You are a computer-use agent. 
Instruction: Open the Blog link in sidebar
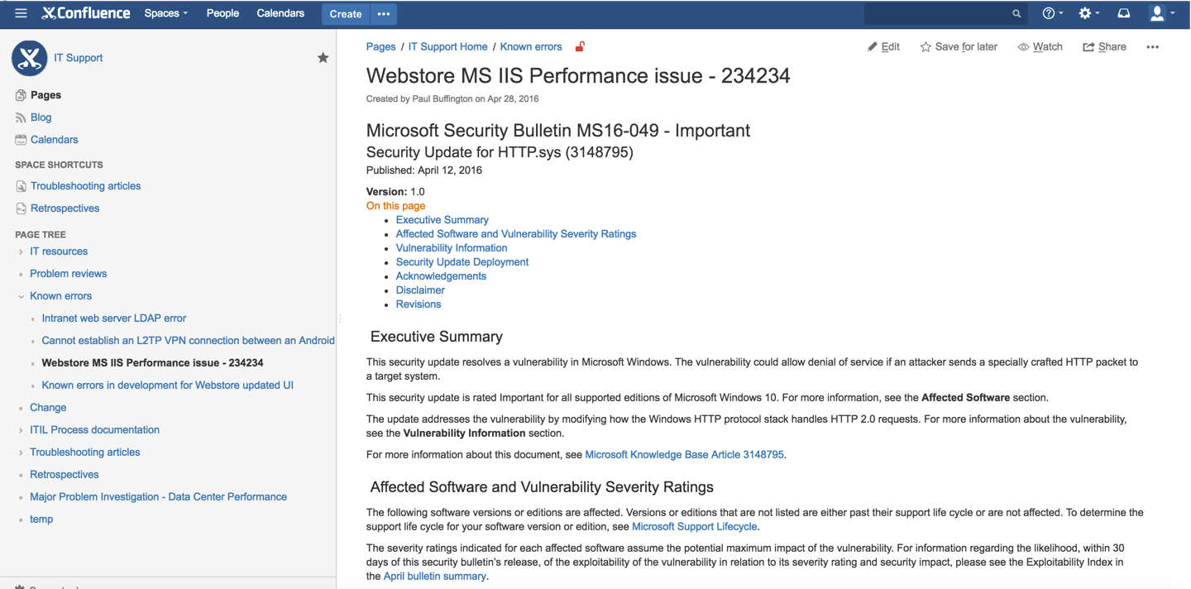tap(41, 117)
